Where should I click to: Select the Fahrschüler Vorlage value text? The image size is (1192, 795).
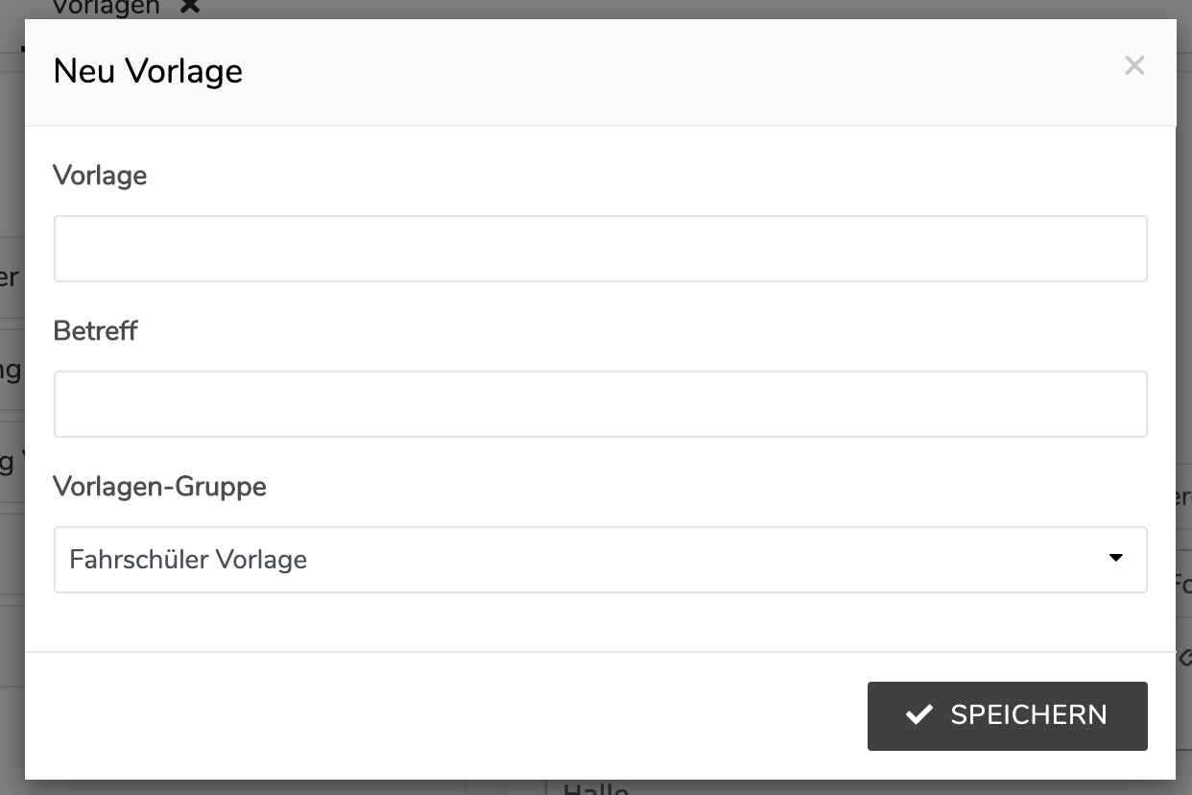188,559
